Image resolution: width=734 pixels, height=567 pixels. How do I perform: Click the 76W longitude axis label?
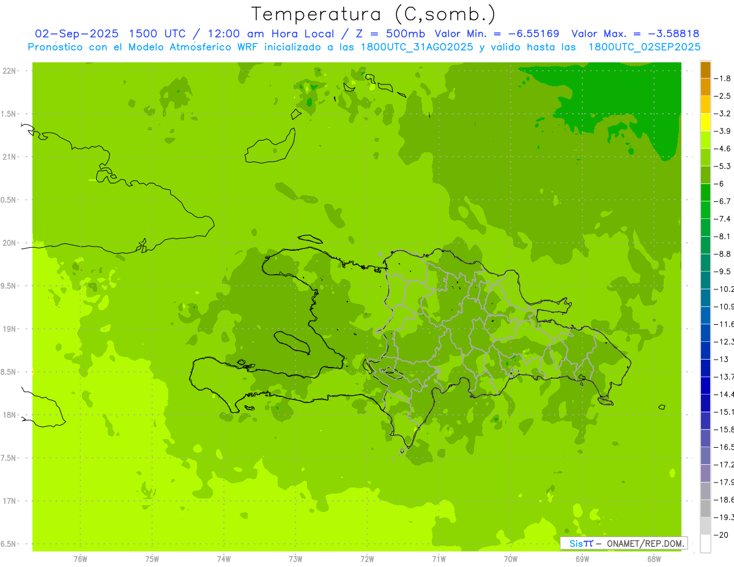click(80, 559)
